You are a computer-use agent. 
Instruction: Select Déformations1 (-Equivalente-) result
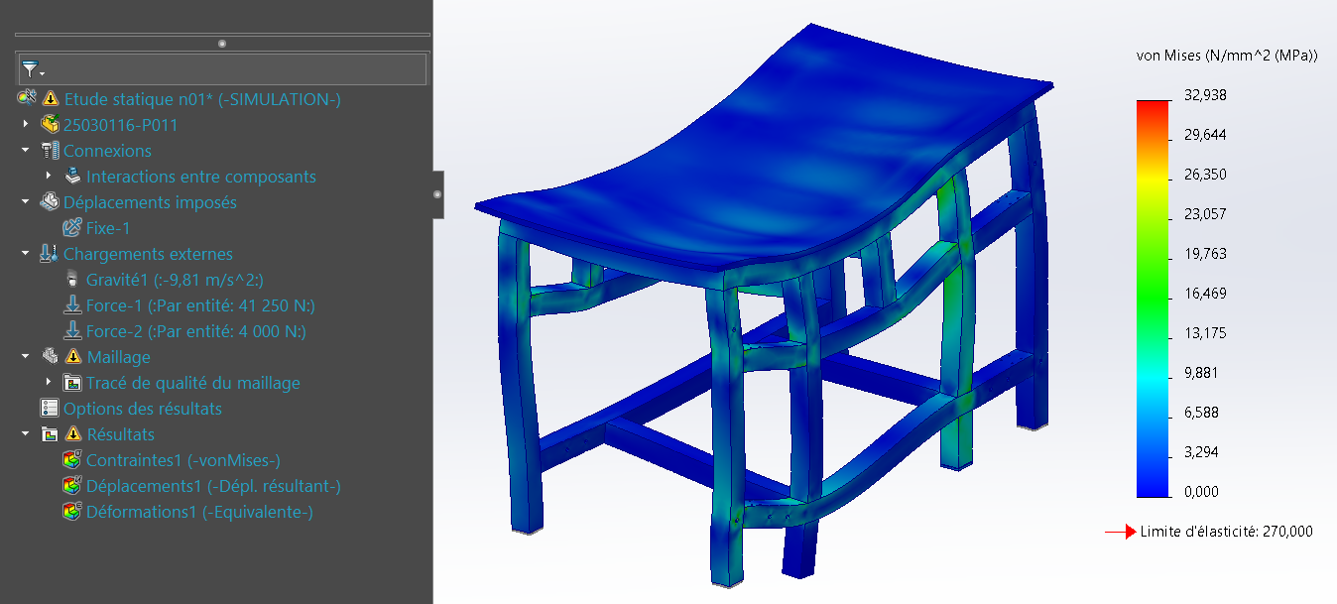click(x=199, y=512)
